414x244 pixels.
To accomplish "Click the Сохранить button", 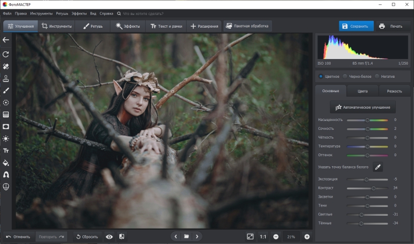I will click(356, 26).
